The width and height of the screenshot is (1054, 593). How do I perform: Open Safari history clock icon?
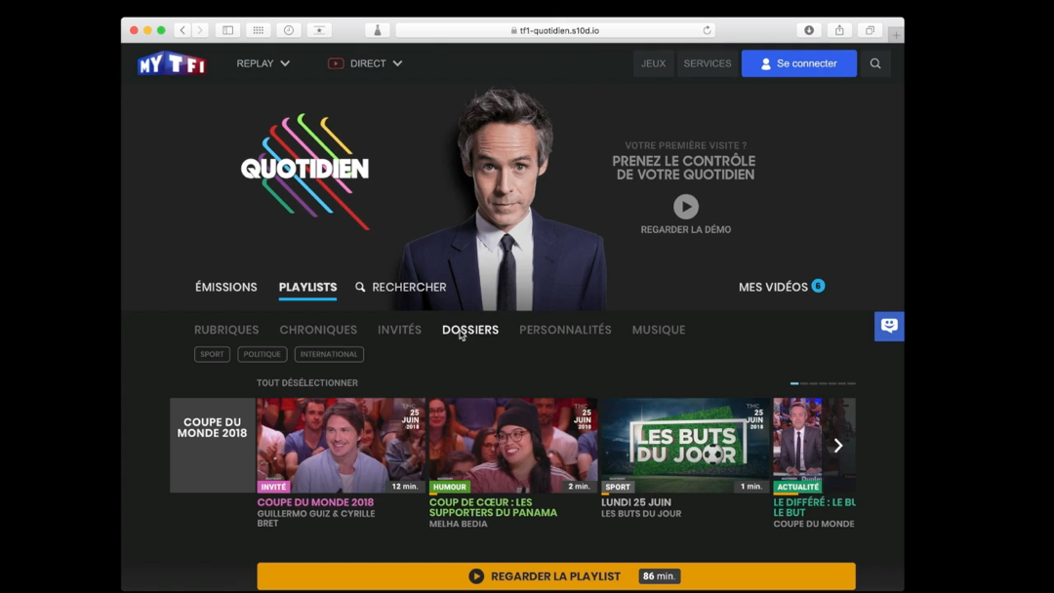pyautogui.click(x=288, y=30)
